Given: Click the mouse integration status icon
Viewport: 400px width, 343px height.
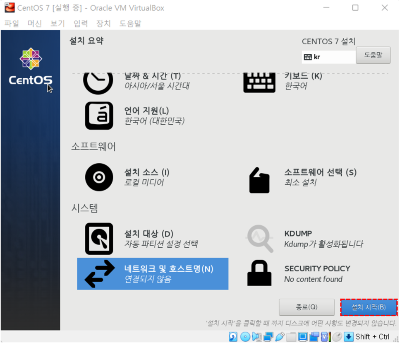Looking at the screenshot, I should click(x=337, y=337).
